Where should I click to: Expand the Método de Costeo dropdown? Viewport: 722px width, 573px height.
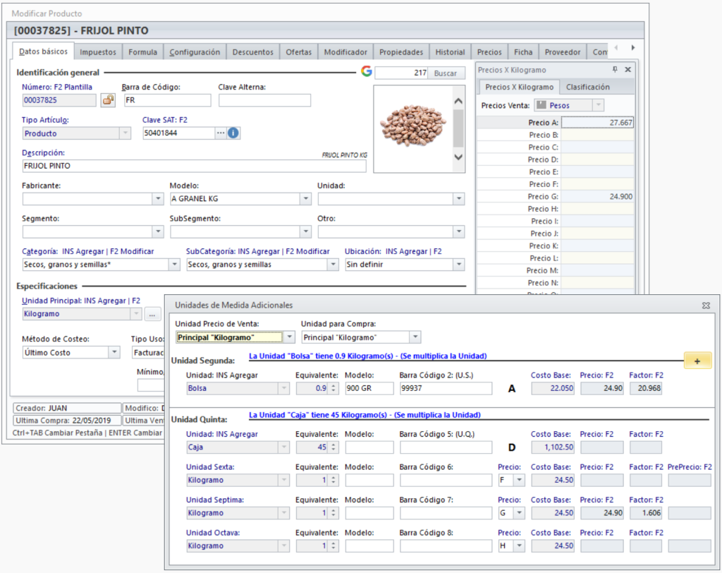pos(114,352)
